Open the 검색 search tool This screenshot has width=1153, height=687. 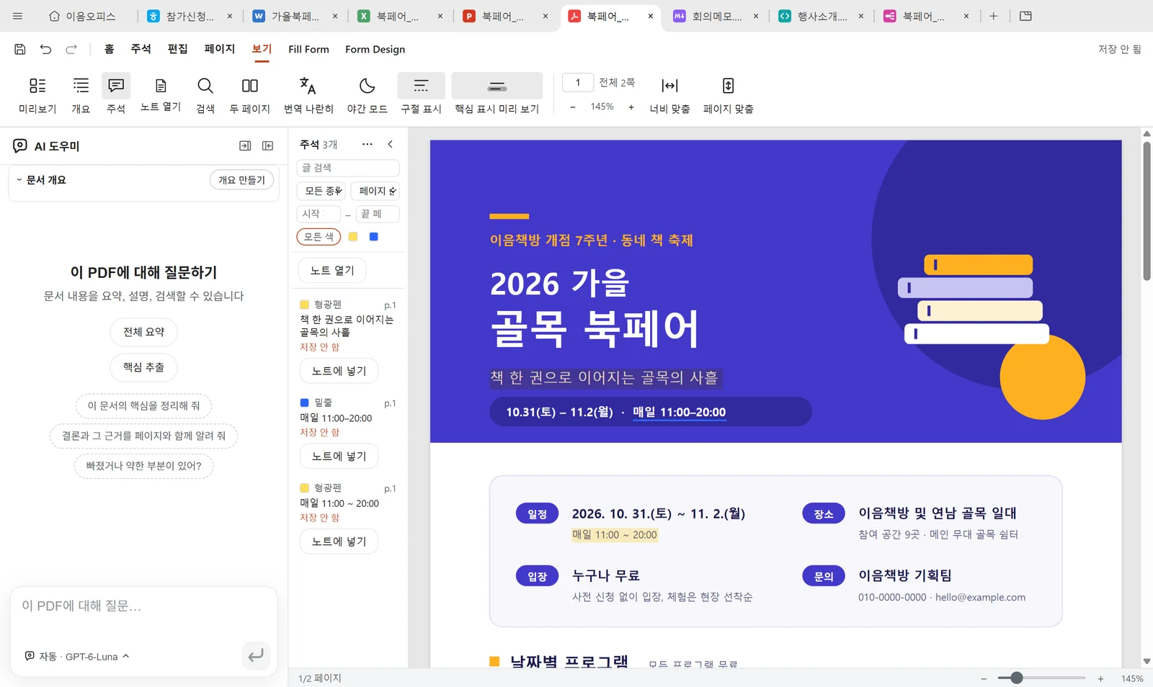pyautogui.click(x=205, y=94)
